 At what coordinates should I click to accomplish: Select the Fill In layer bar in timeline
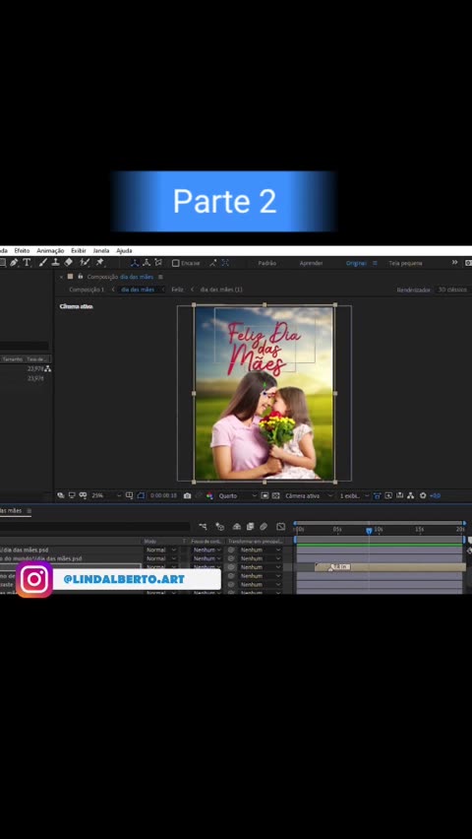[x=390, y=567]
